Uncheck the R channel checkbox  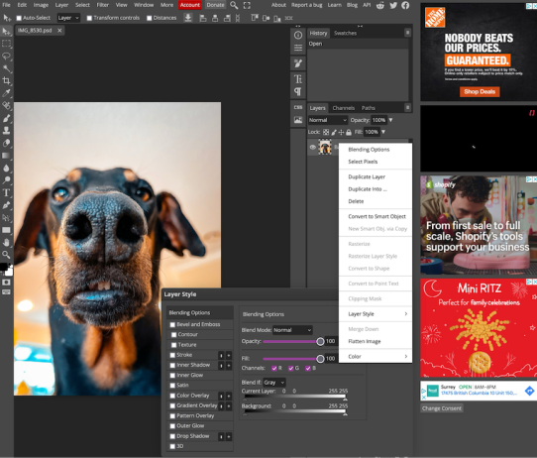(274, 368)
